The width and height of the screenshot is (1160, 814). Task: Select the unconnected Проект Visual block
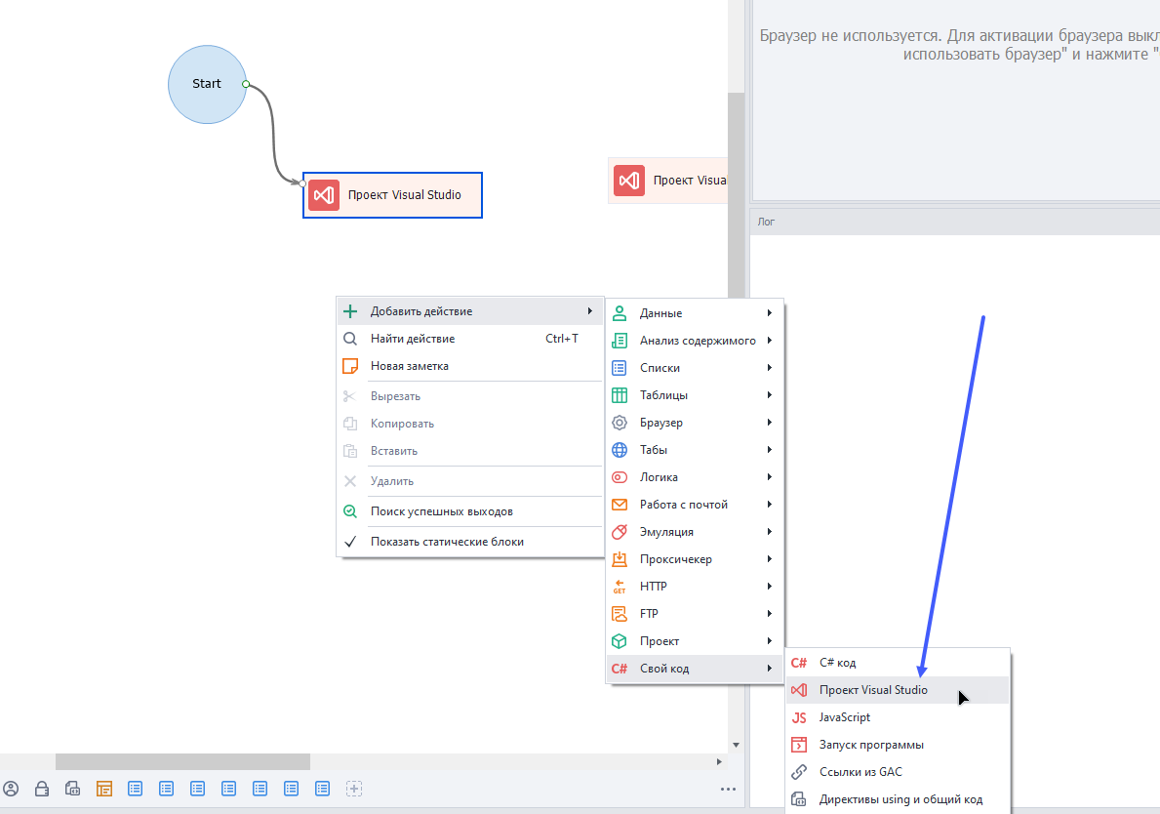668,181
